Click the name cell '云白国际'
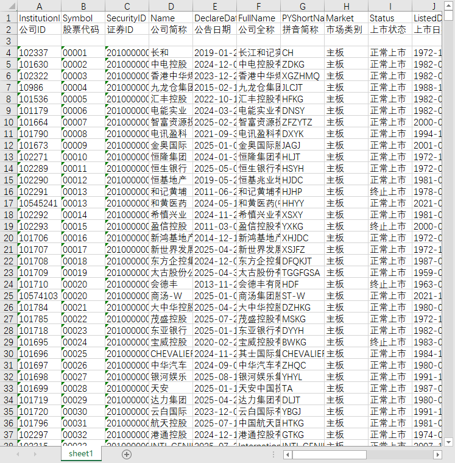 pos(171,412)
